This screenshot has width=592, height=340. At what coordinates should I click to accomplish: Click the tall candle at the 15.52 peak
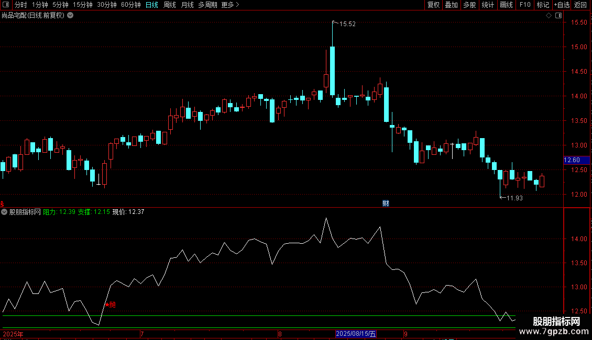coord(332,71)
